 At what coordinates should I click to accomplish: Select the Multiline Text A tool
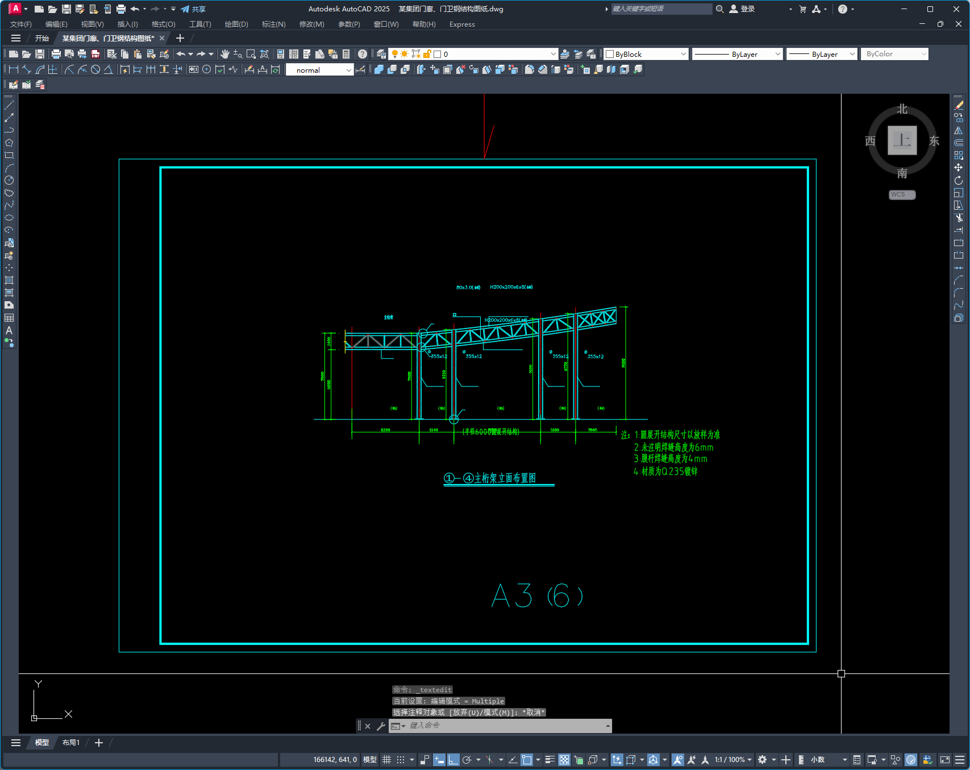click(9, 330)
